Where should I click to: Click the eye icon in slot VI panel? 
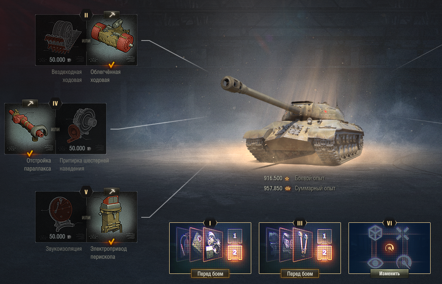click(375, 263)
